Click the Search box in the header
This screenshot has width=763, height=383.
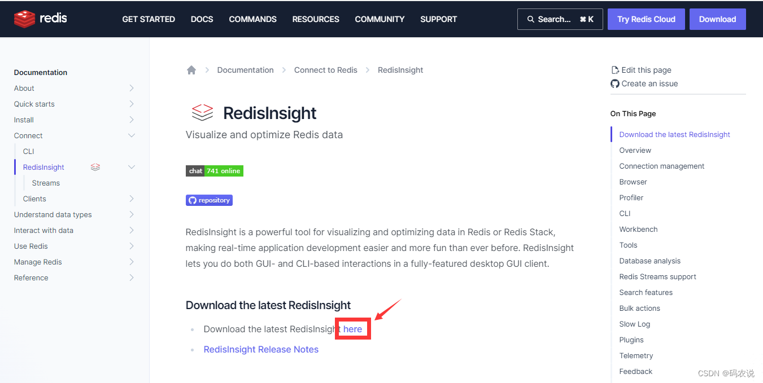pyautogui.click(x=560, y=19)
